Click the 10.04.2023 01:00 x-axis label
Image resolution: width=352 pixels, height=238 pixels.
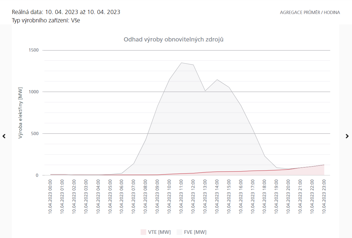62,197
